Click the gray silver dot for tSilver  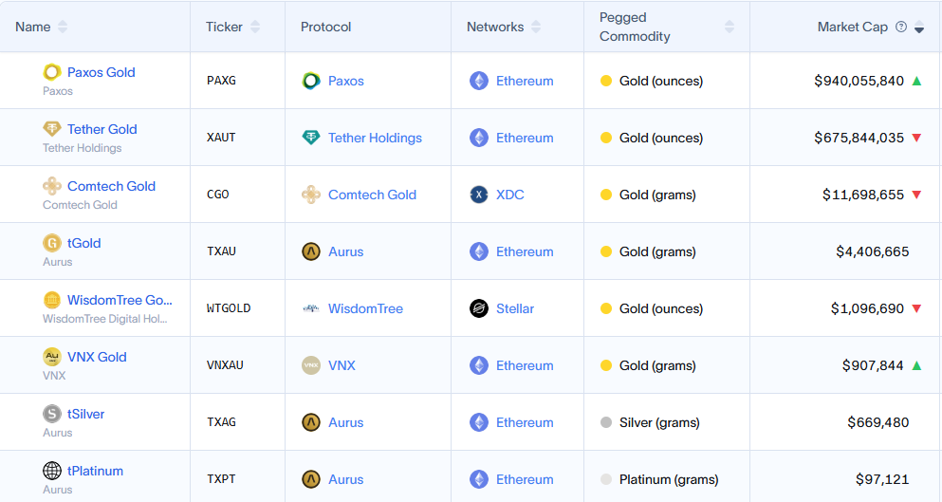pyautogui.click(x=606, y=422)
